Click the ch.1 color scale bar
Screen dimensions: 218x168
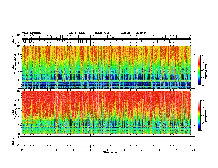point(199,70)
